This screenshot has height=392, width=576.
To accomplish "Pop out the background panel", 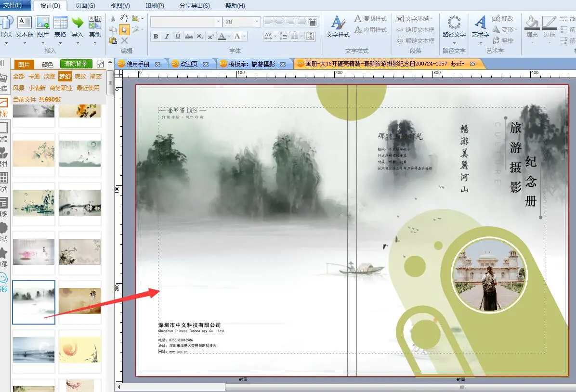I will coord(100,64).
